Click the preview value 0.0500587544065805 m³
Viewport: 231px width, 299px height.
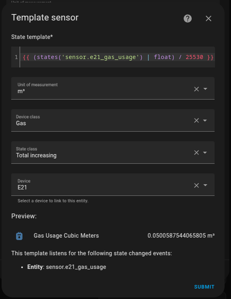[x=181, y=236]
